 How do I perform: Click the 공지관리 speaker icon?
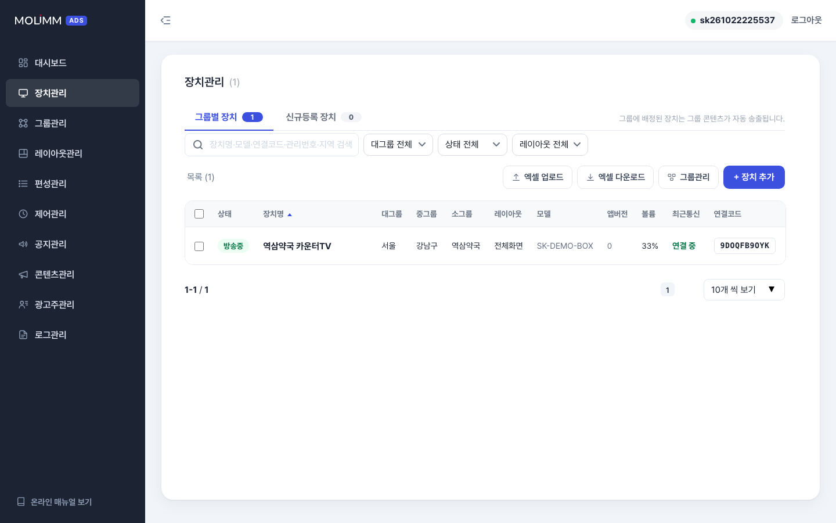pos(23,244)
